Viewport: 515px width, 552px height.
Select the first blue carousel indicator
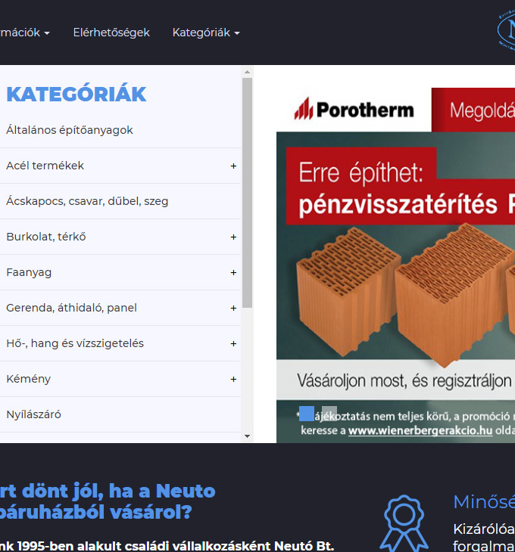click(x=306, y=414)
